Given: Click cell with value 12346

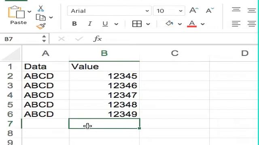Looking at the screenshot, I should pos(104,85).
